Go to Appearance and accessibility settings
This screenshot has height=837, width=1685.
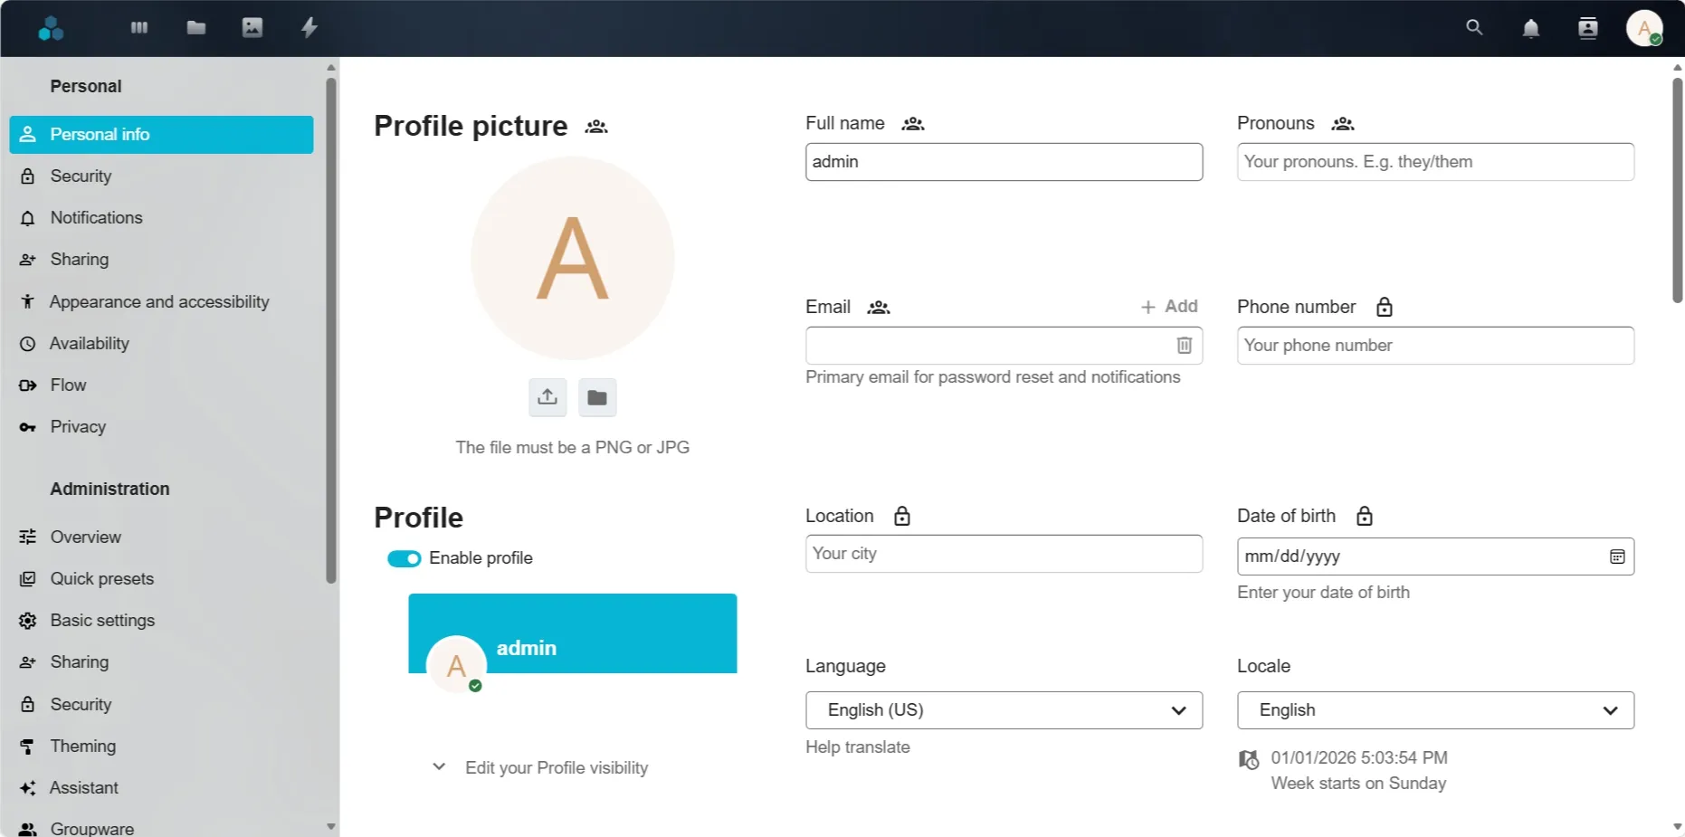(x=159, y=301)
